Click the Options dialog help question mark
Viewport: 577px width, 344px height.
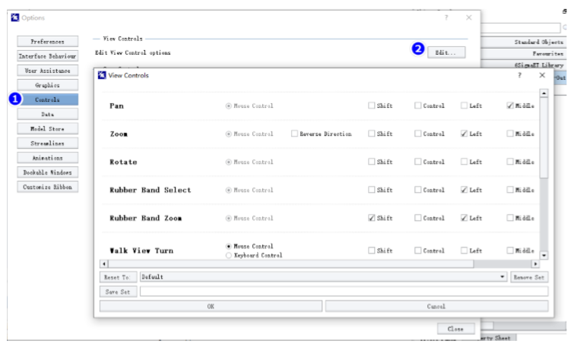click(x=446, y=17)
